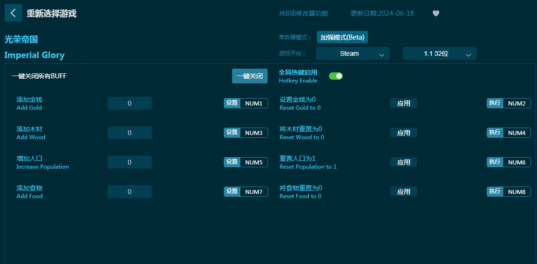
Task: Click the back arrow icon
Action: tap(13, 13)
